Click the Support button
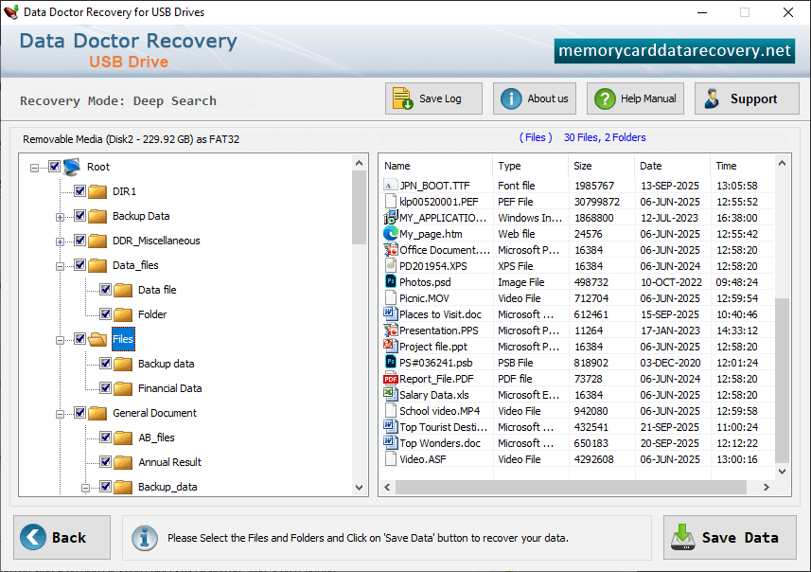This screenshot has height=572, width=811. (x=747, y=98)
